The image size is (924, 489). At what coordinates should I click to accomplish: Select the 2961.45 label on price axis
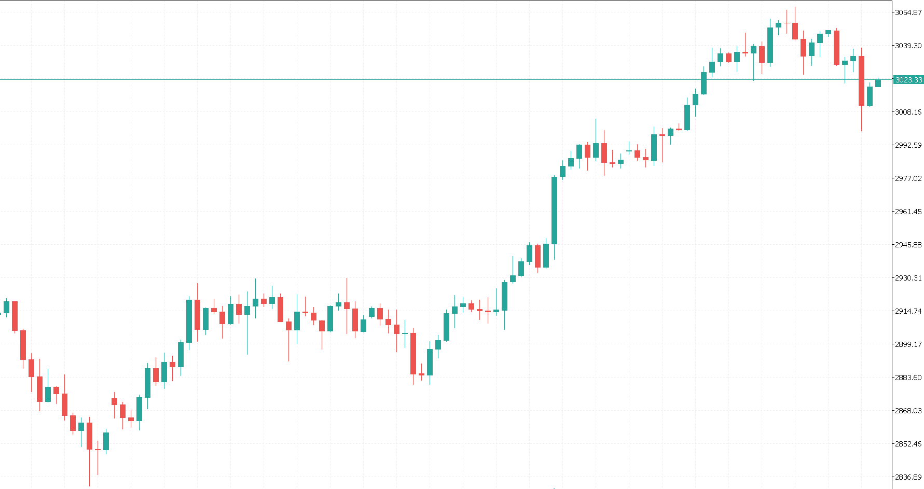coord(908,212)
